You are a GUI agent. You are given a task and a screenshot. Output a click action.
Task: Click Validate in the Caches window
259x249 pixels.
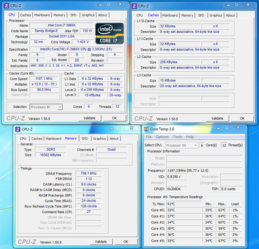218,118
